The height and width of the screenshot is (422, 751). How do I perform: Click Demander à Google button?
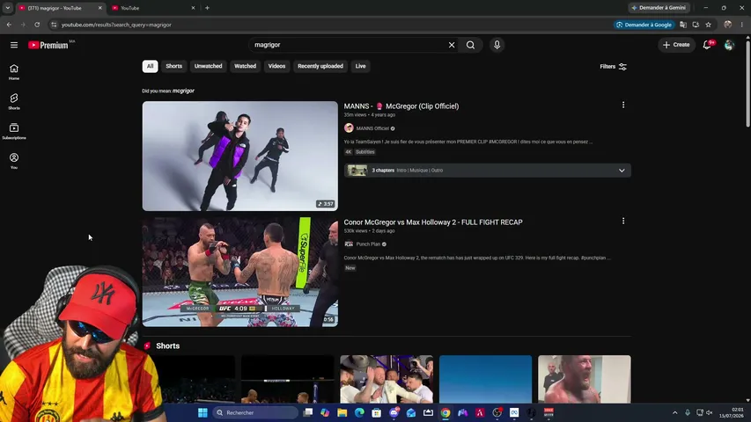point(644,25)
